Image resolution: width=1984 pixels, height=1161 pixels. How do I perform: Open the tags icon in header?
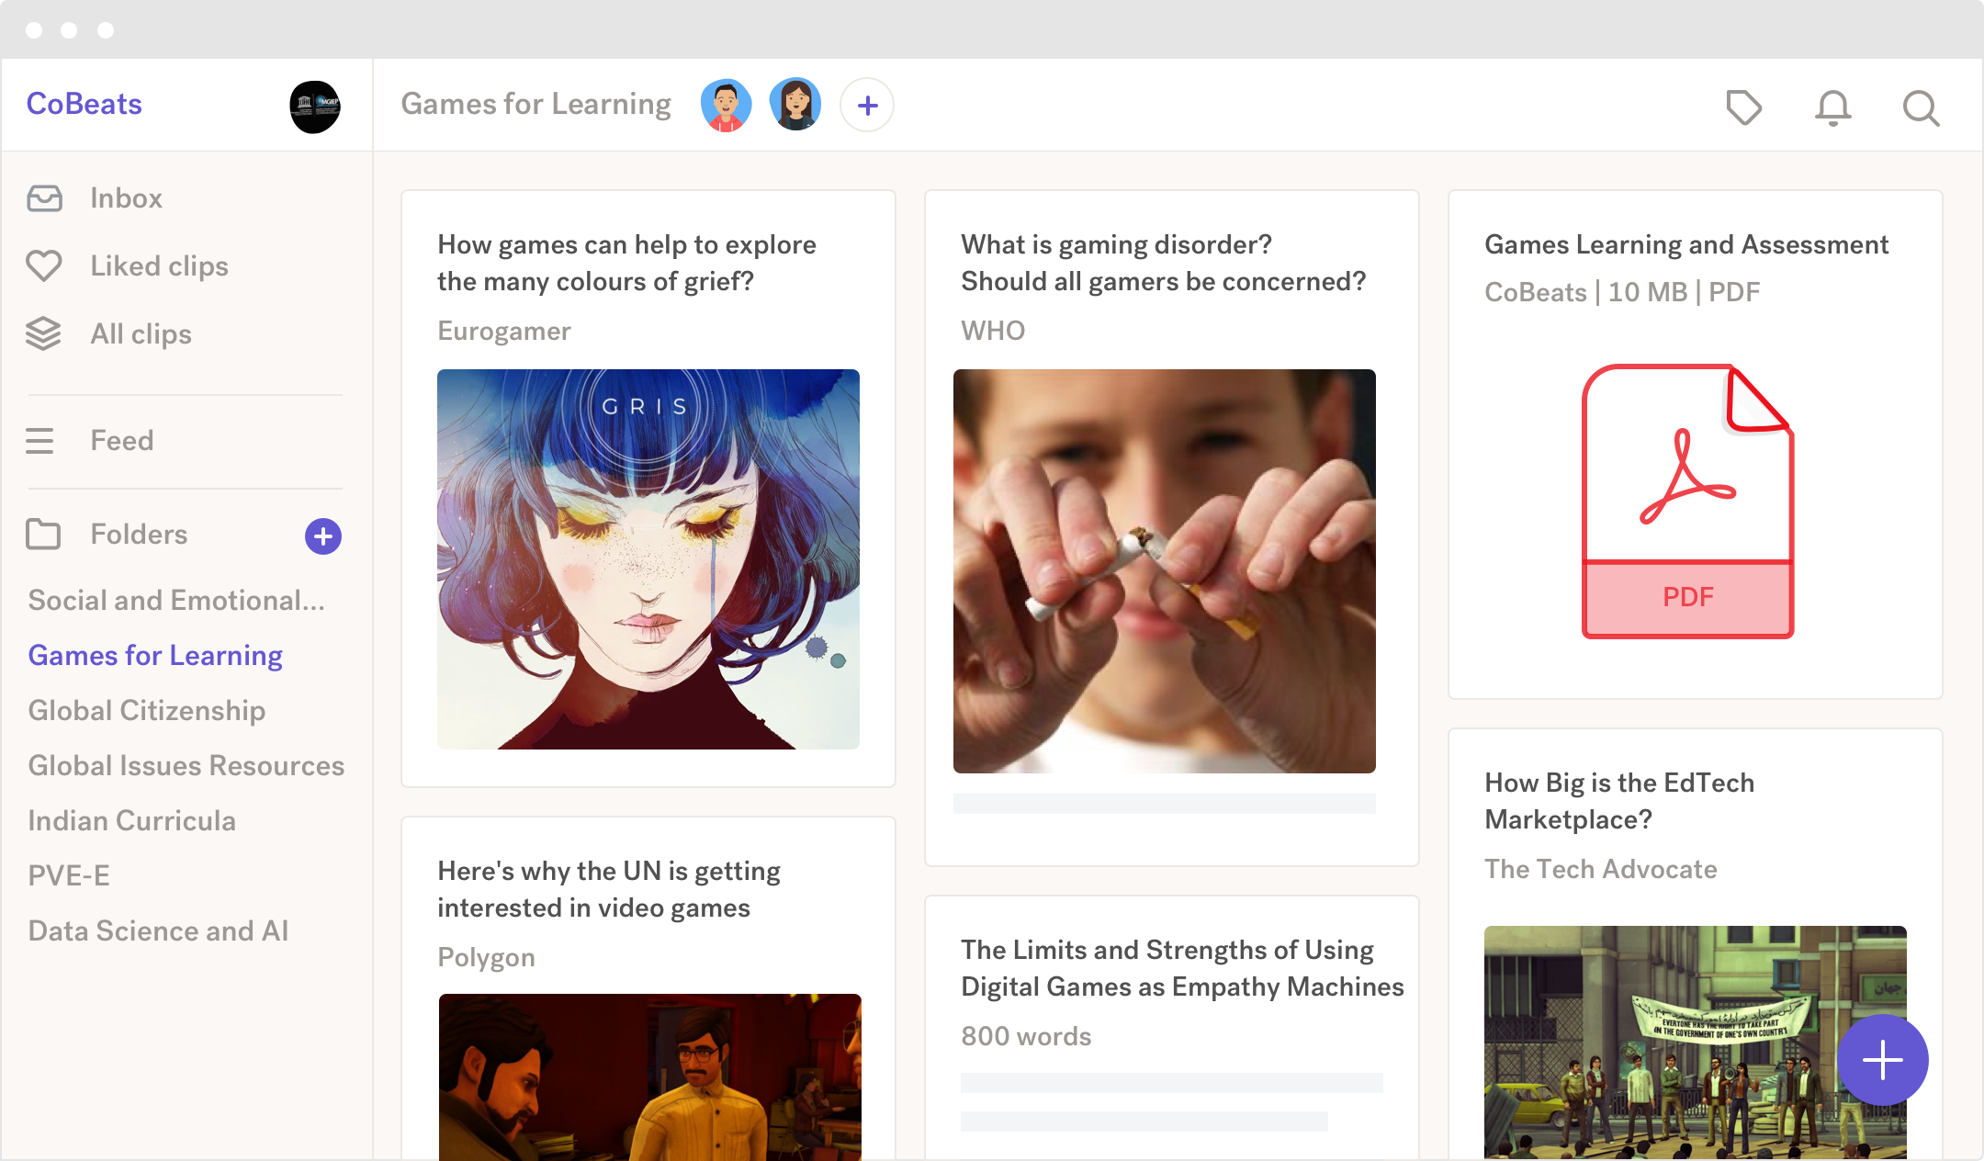pyautogui.click(x=1742, y=107)
